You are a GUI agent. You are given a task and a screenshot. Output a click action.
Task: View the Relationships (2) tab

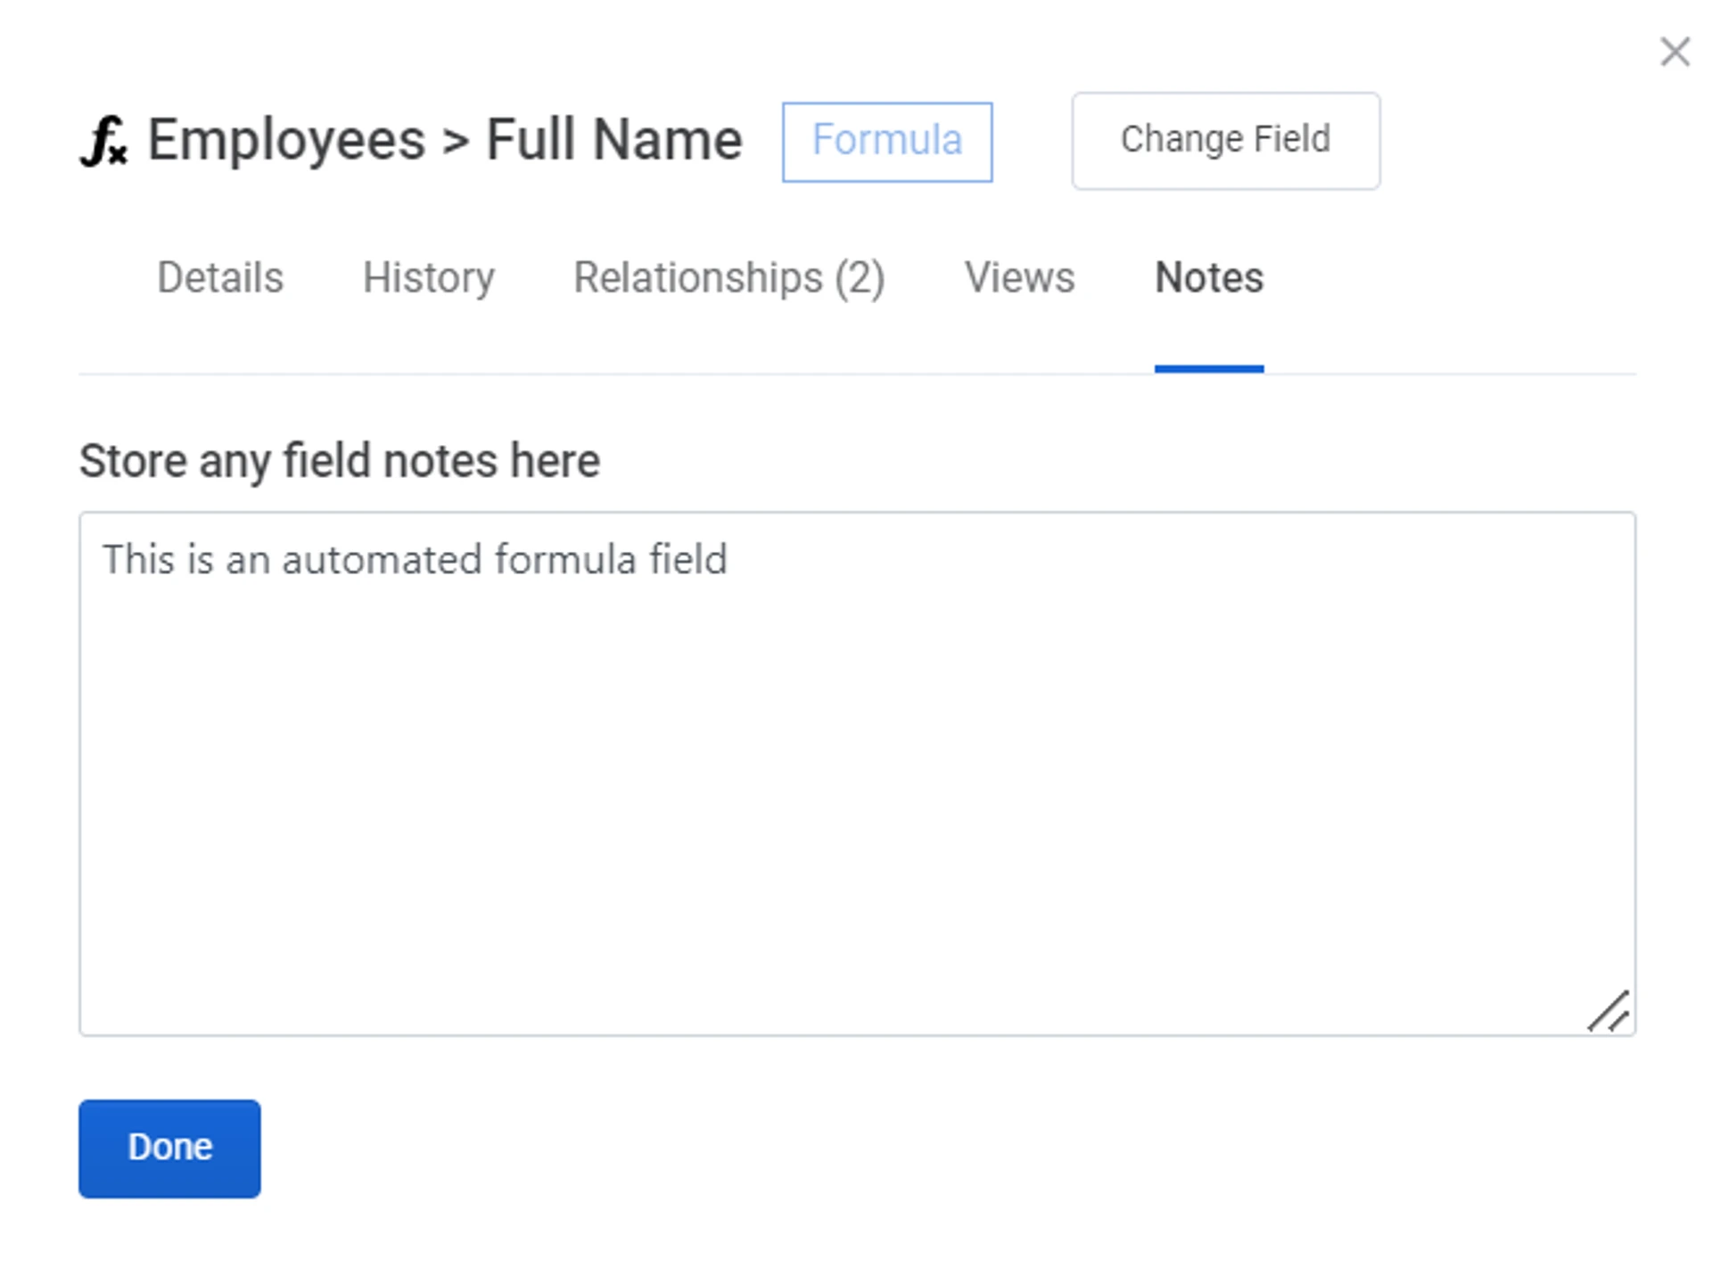click(728, 277)
